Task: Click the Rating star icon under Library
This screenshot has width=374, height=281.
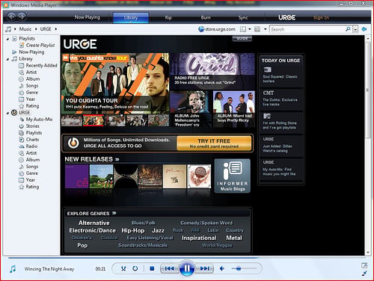Action: point(22,106)
